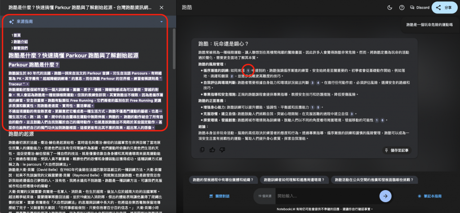Click the 分享 share button
This screenshot has width=460, height=213.
pyautogui.click(x=444, y=8)
